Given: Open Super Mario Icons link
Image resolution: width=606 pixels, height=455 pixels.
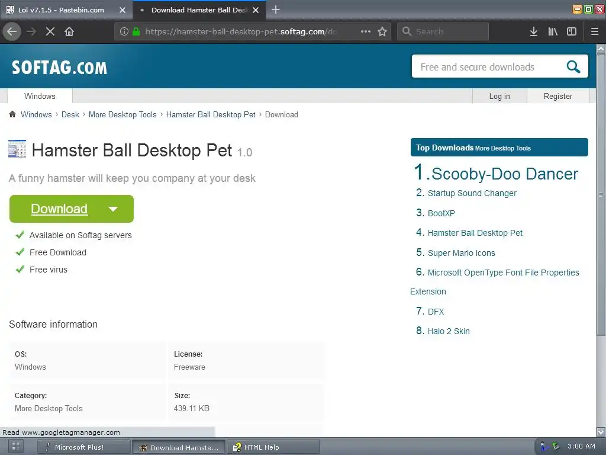Looking at the screenshot, I should [x=462, y=253].
